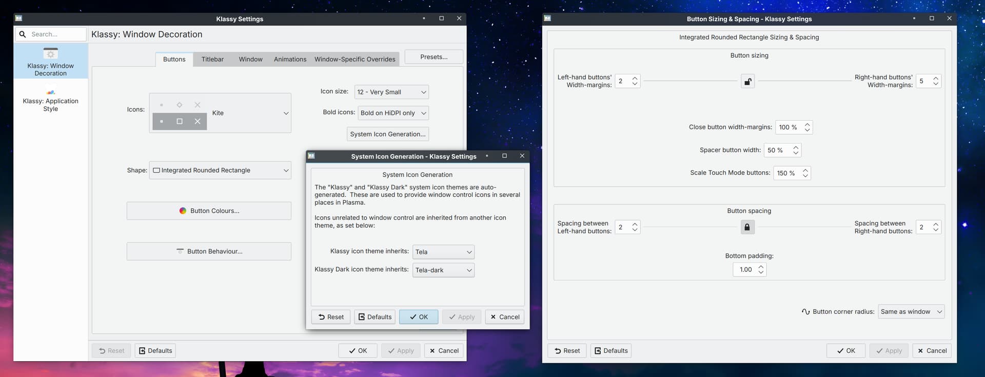
Task: Increase Spacing between Left-hand buttons
Action: pyautogui.click(x=635, y=224)
